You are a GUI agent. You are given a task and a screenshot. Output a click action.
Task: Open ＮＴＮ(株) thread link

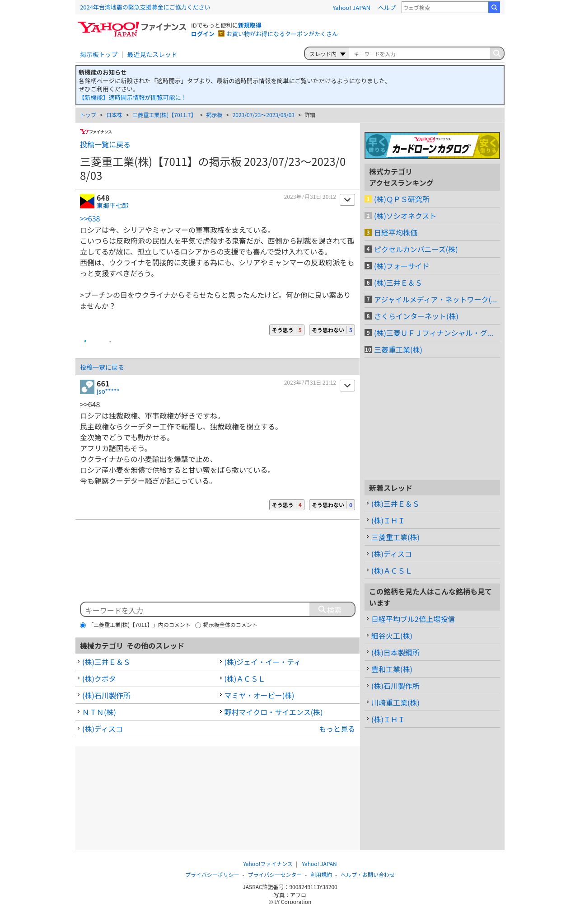pos(99,712)
